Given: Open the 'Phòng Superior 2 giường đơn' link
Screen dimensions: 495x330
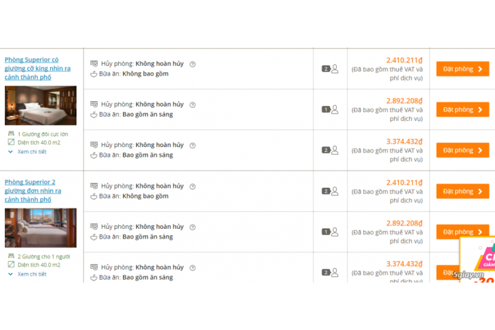Looking at the screenshot, I should tap(33, 191).
